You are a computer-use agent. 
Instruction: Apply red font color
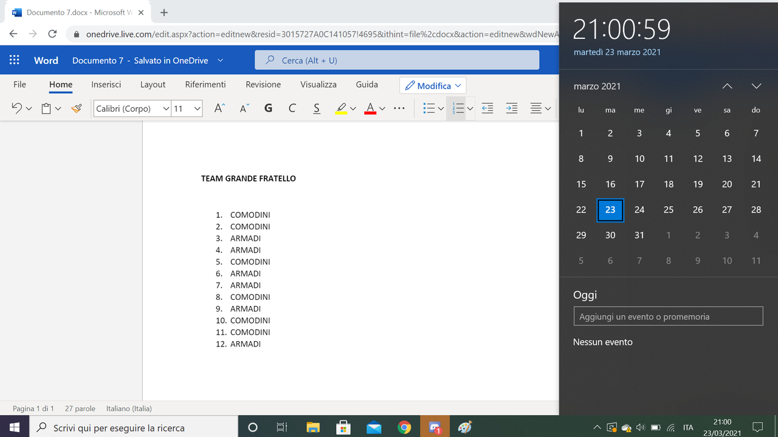pyautogui.click(x=370, y=108)
